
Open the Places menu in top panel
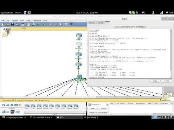pos(18,13)
